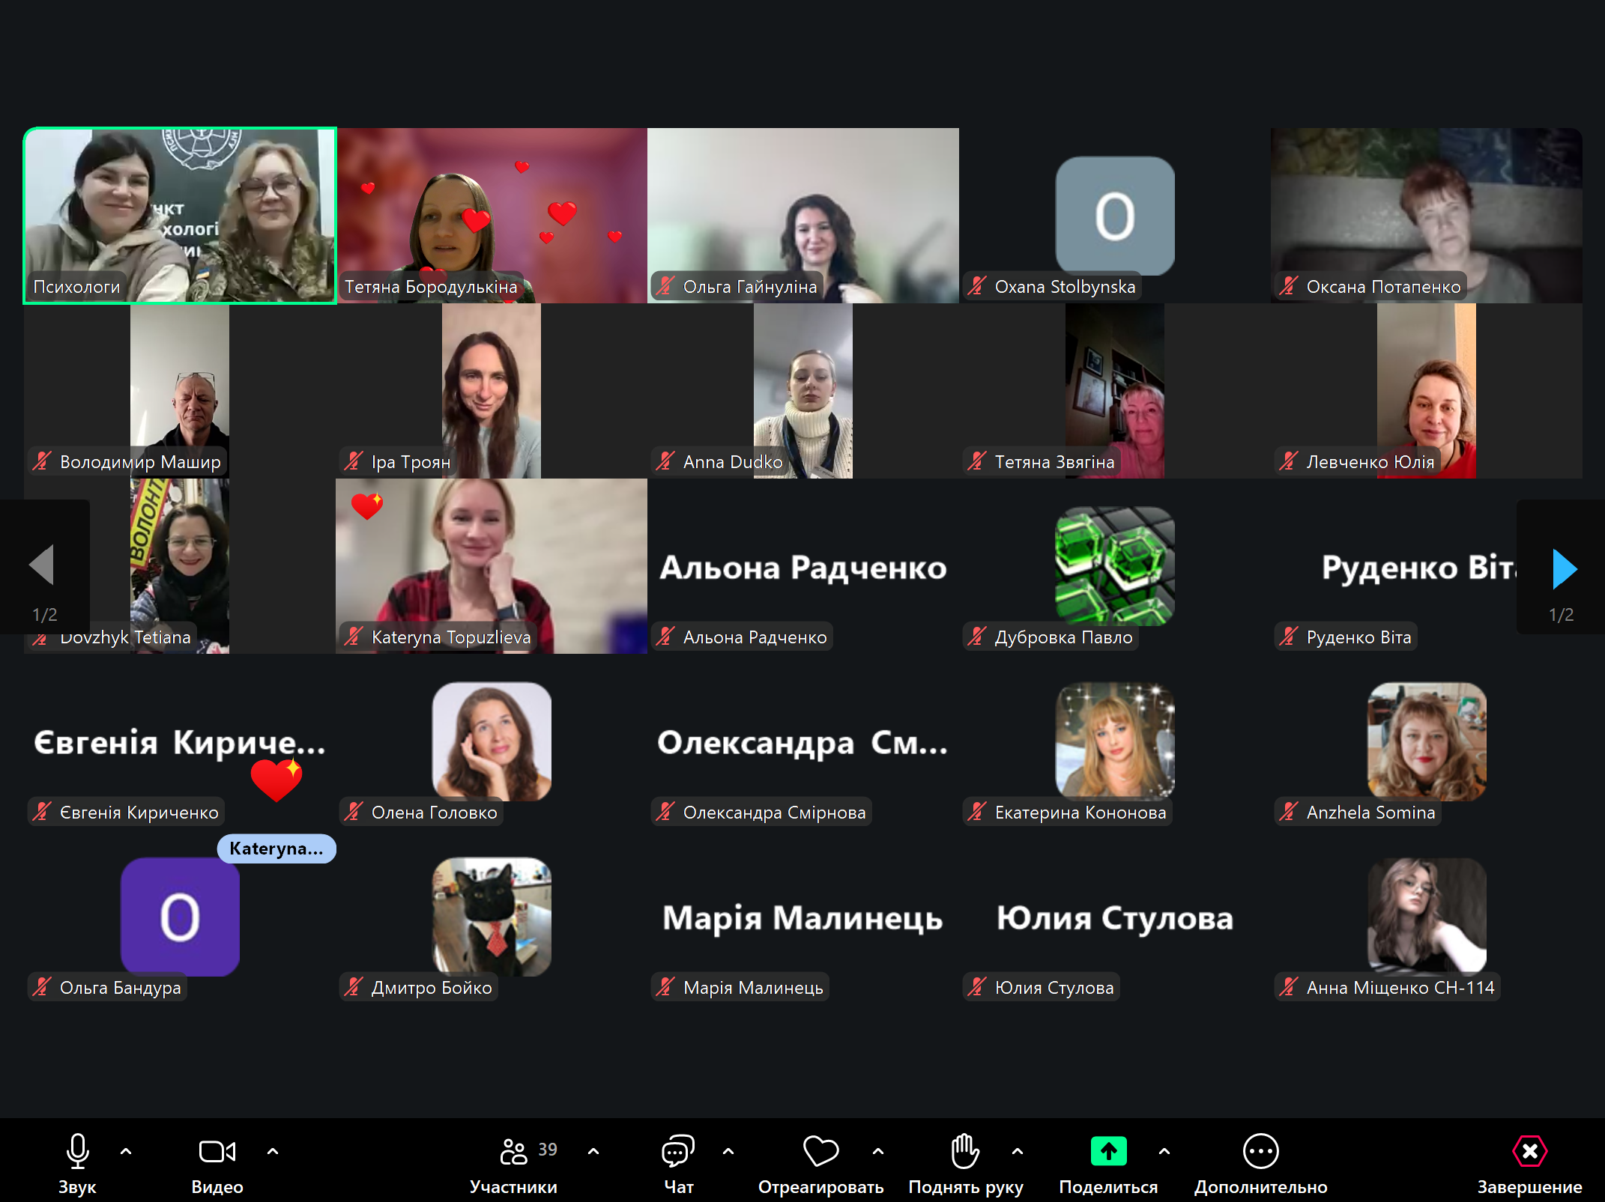Click the heart Отреагировать reactions icon
The height and width of the screenshot is (1202, 1605).
[820, 1151]
